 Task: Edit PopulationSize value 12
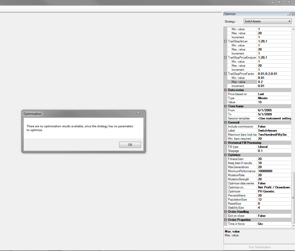point(274,200)
